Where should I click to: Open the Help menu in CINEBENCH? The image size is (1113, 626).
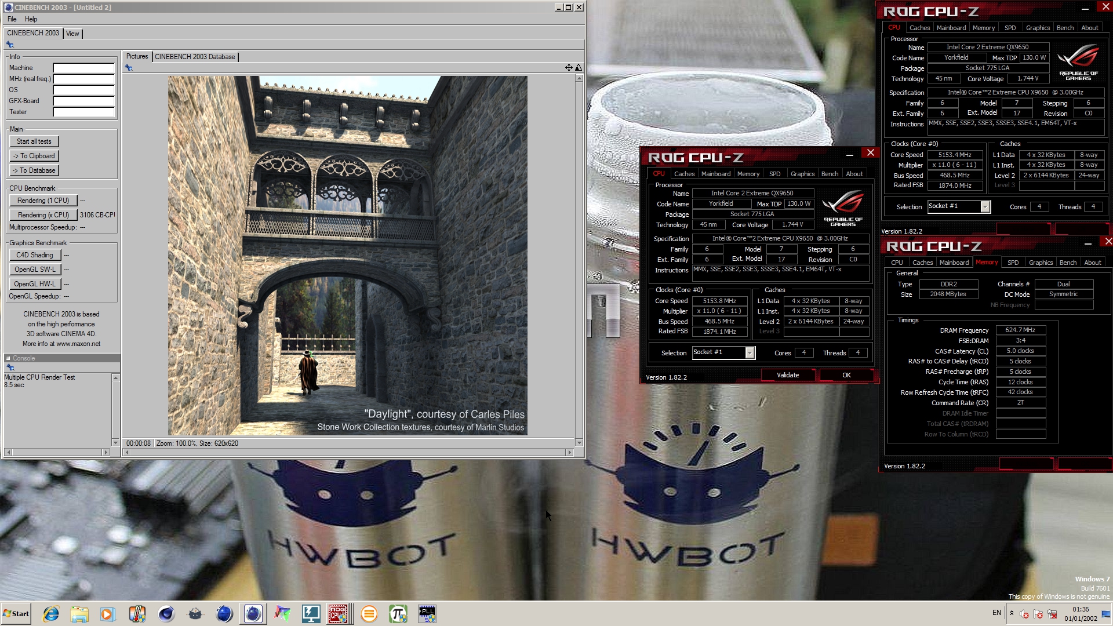point(31,19)
